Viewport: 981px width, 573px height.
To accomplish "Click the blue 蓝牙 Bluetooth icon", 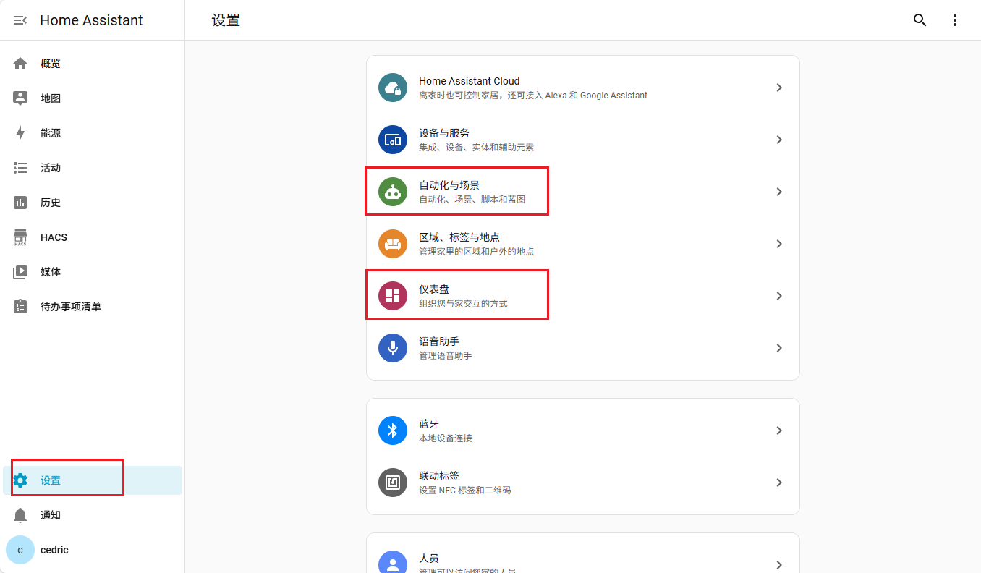I will [393, 430].
